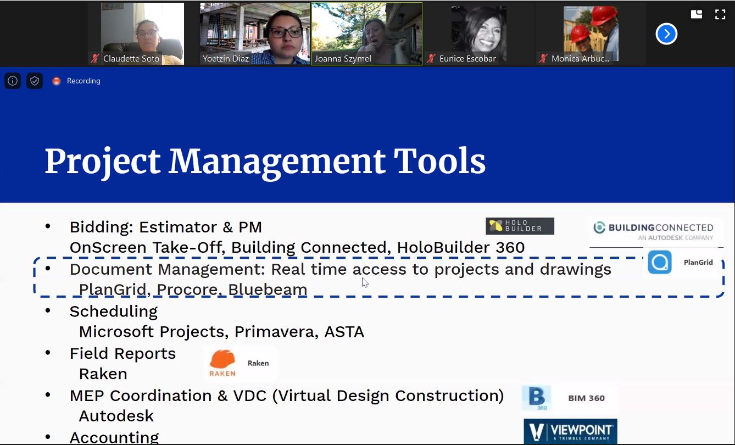Click the "Microsoft Projects, Primavera, ASTA" line
This screenshot has width=735, height=445.
coord(221,332)
